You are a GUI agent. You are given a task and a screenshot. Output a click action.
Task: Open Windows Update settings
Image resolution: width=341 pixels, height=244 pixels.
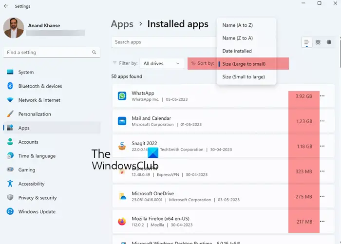point(52,211)
